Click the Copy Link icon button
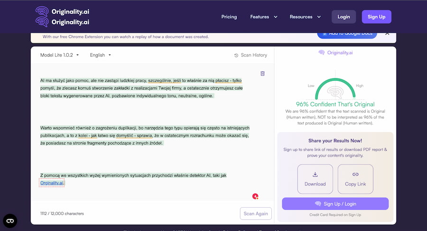Image resolution: width=427 pixels, height=231 pixels. [x=355, y=179]
